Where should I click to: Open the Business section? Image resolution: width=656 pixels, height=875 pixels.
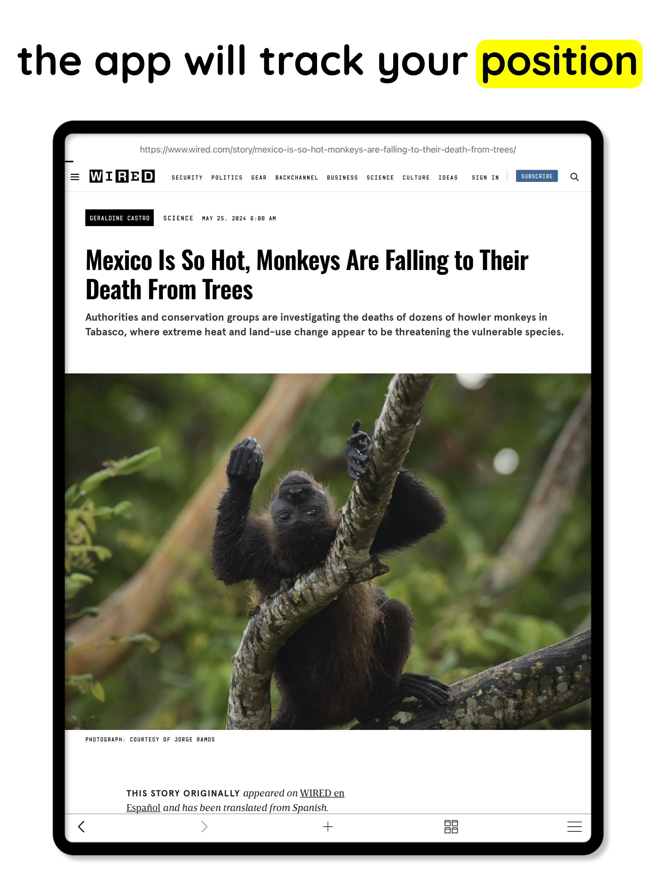pyautogui.click(x=342, y=178)
